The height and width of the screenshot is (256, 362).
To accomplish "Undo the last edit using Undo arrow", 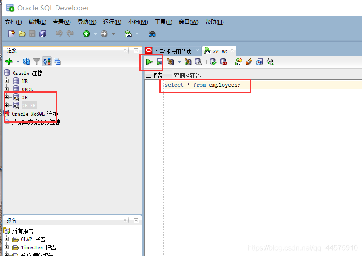I will click(59, 34).
